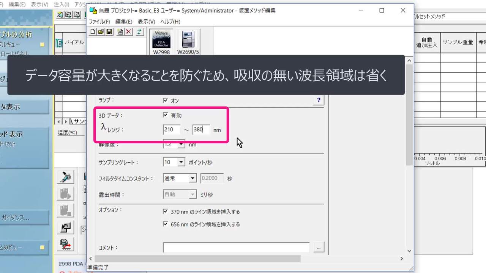The height and width of the screenshot is (273, 486).
Task: Click the red X delete icon
Action: point(129,32)
